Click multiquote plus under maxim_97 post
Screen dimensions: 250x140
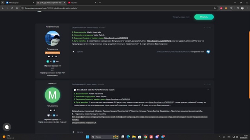[x=73, y=132]
